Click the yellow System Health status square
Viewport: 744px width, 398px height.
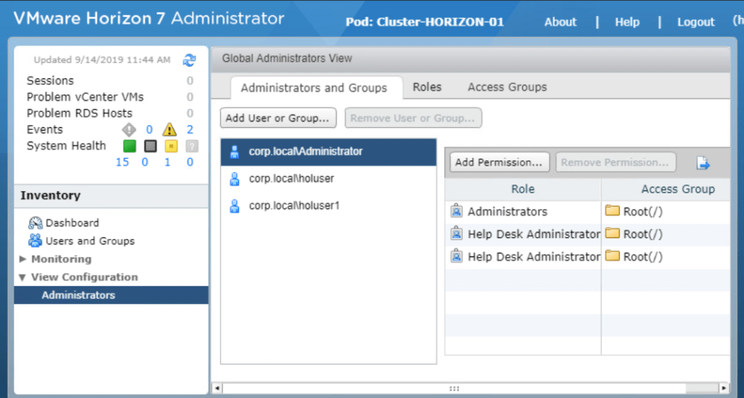click(x=171, y=146)
